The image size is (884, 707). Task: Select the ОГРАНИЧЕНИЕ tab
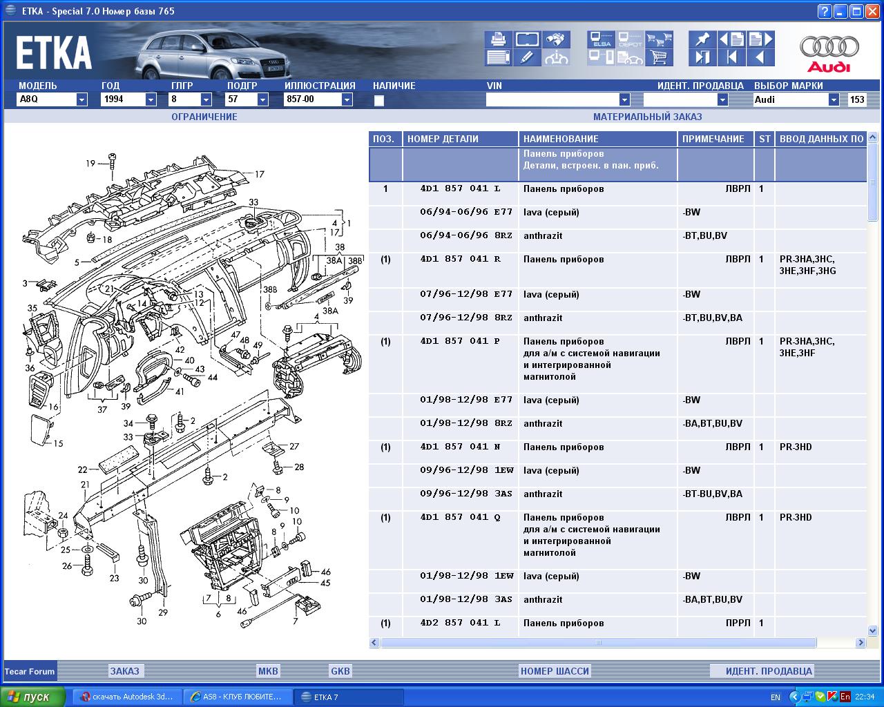(x=204, y=117)
